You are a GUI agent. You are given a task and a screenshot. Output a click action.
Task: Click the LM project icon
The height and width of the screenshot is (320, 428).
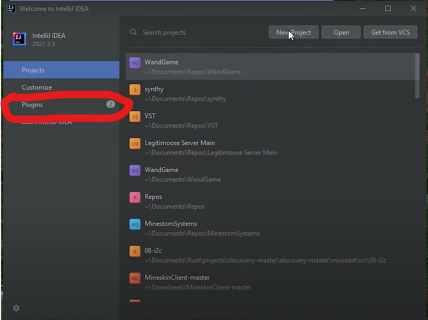coord(135,143)
